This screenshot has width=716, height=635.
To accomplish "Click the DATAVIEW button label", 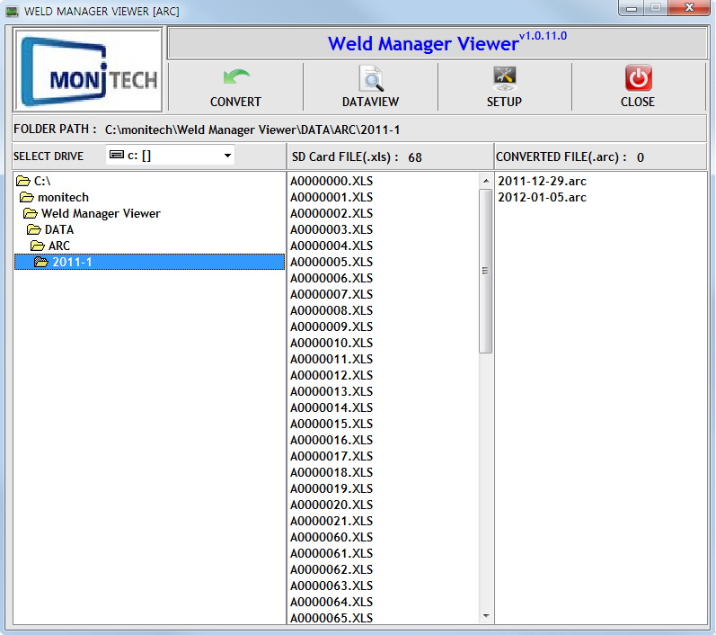I will pos(370,102).
